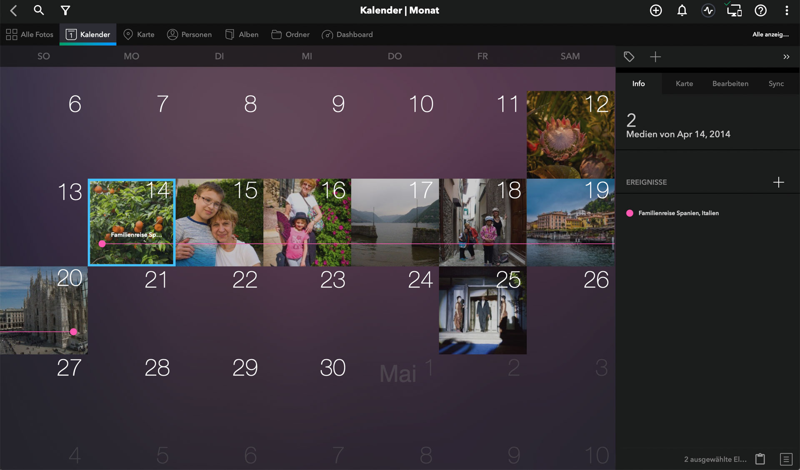Click the Familienreise Sp... label on April 14
The image size is (800, 470).
[136, 235]
